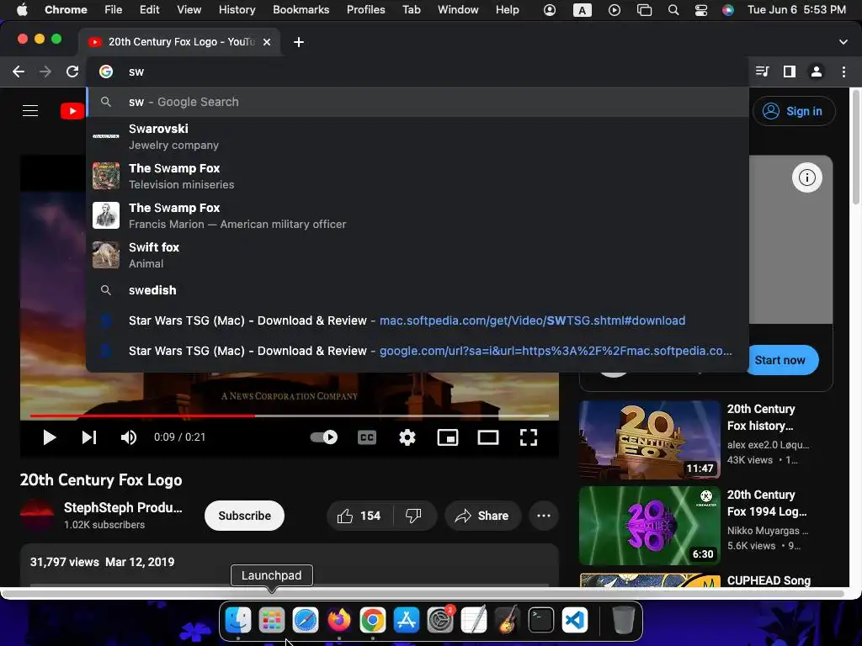The image size is (862, 646).
Task: Click Start now ad button
Action: (780, 360)
